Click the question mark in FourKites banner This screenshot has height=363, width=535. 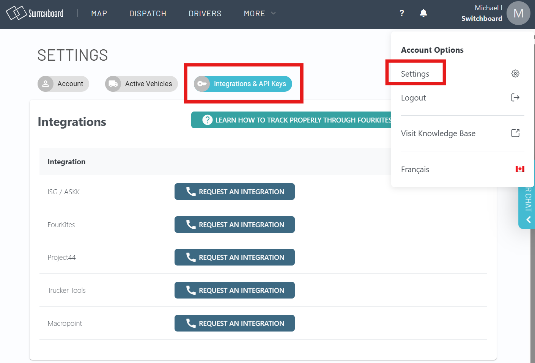[x=207, y=120]
